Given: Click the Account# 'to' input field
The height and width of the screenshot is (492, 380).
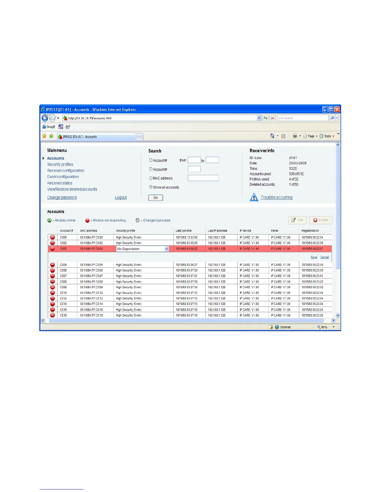Looking at the screenshot, I should 212,160.
